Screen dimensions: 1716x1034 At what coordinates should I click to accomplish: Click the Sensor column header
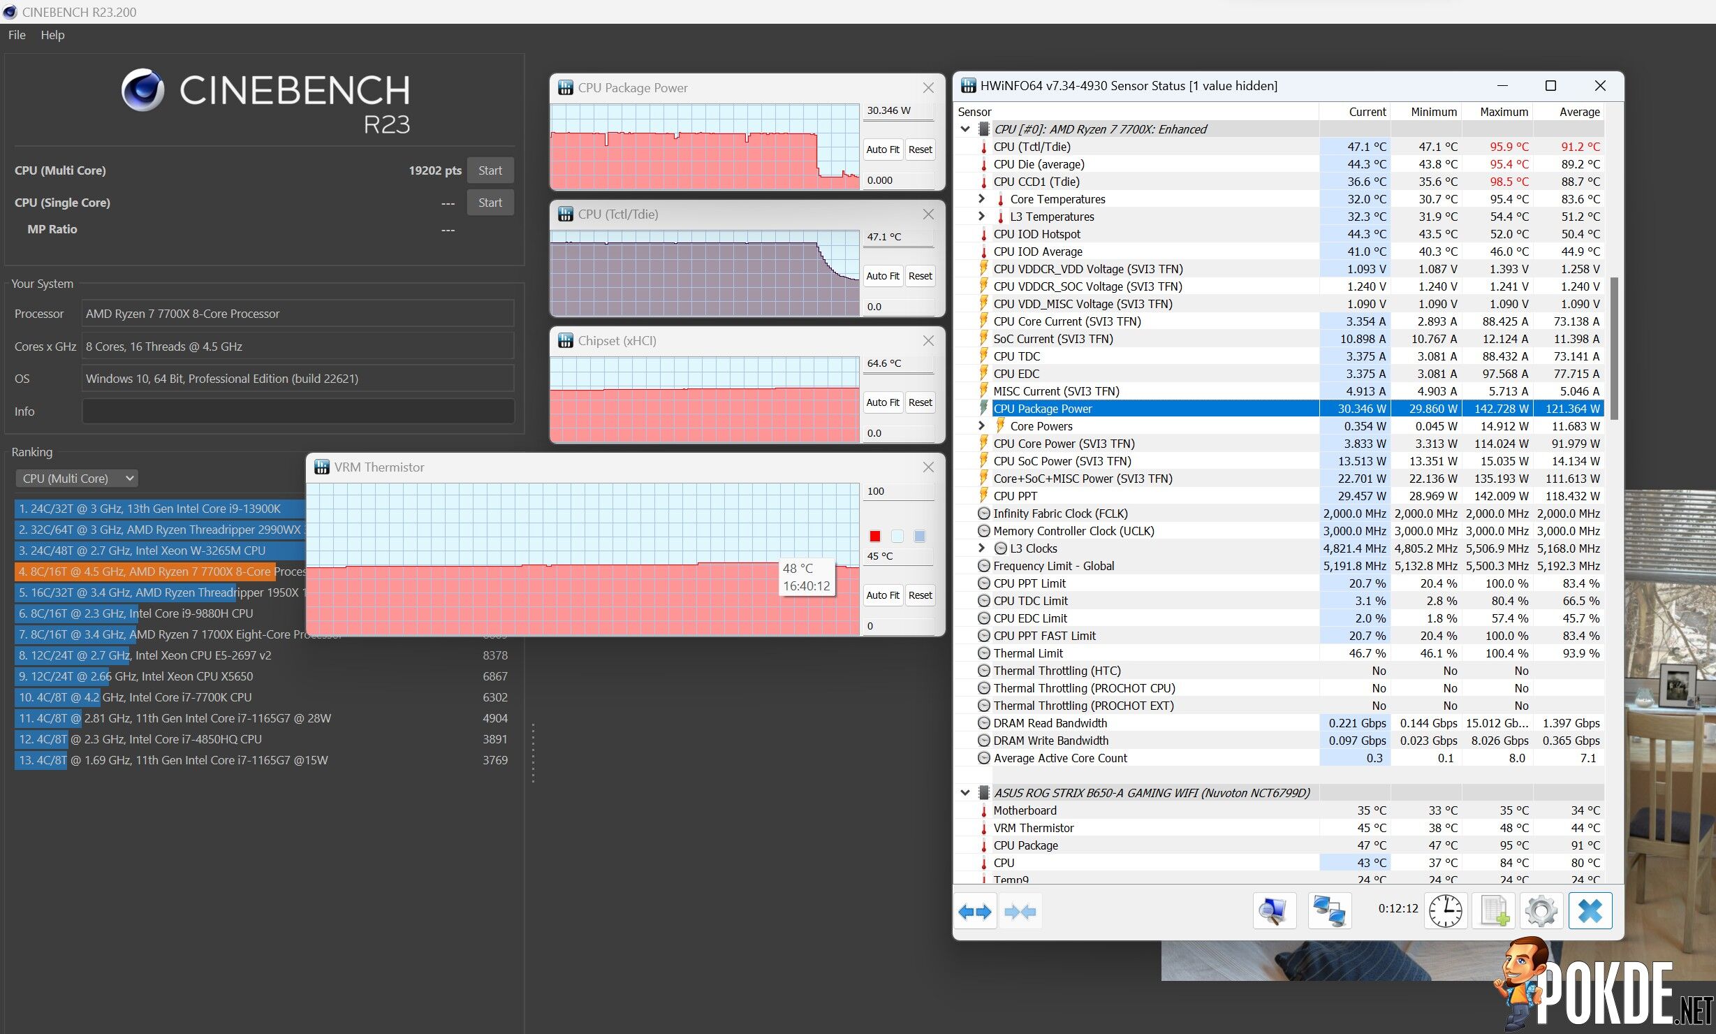(x=1136, y=112)
